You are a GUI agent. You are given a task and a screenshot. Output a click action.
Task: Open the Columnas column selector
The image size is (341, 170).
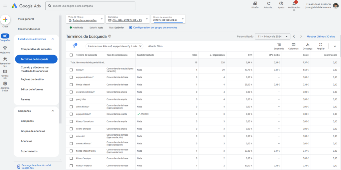tap(293, 45)
